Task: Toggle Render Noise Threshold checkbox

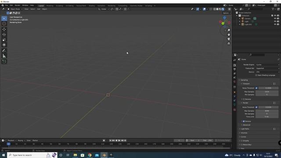Action: (x=256, y=107)
